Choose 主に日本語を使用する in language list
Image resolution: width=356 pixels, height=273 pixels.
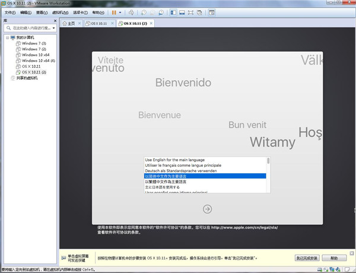point(205,187)
